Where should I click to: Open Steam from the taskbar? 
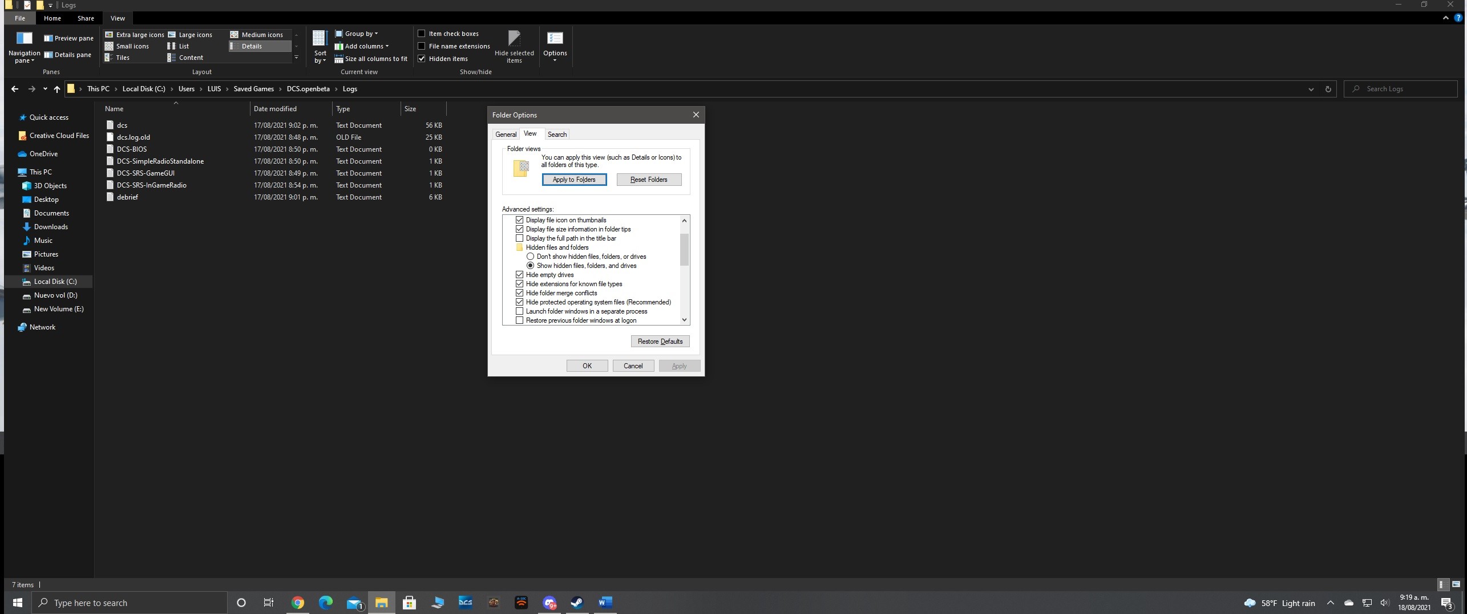pyautogui.click(x=577, y=603)
